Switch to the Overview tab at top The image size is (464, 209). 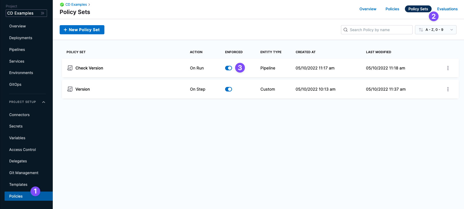point(368,9)
